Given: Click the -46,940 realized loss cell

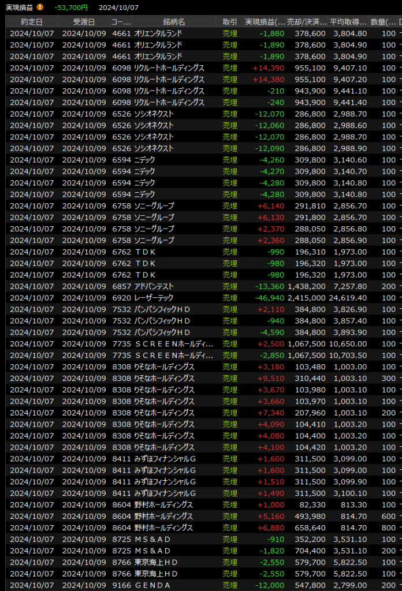Looking at the screenshot, I should click(270, 298).
